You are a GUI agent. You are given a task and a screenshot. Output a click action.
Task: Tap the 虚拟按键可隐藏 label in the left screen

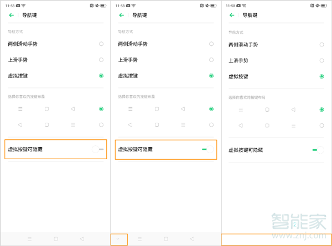[25, 149]
